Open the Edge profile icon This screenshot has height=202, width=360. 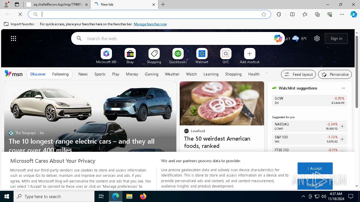(6, 4)
